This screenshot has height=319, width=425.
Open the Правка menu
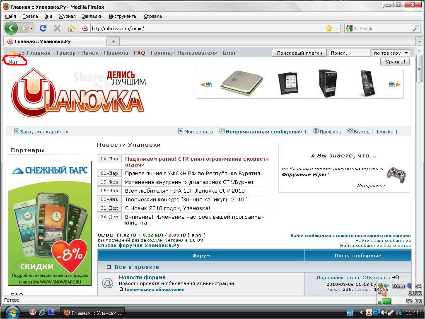coord(30,16)
